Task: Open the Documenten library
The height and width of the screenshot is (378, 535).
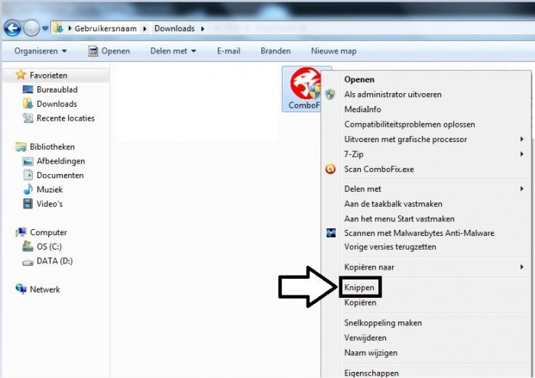Action: pos(60,176)
